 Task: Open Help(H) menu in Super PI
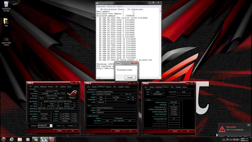click(x=119, y=6)
